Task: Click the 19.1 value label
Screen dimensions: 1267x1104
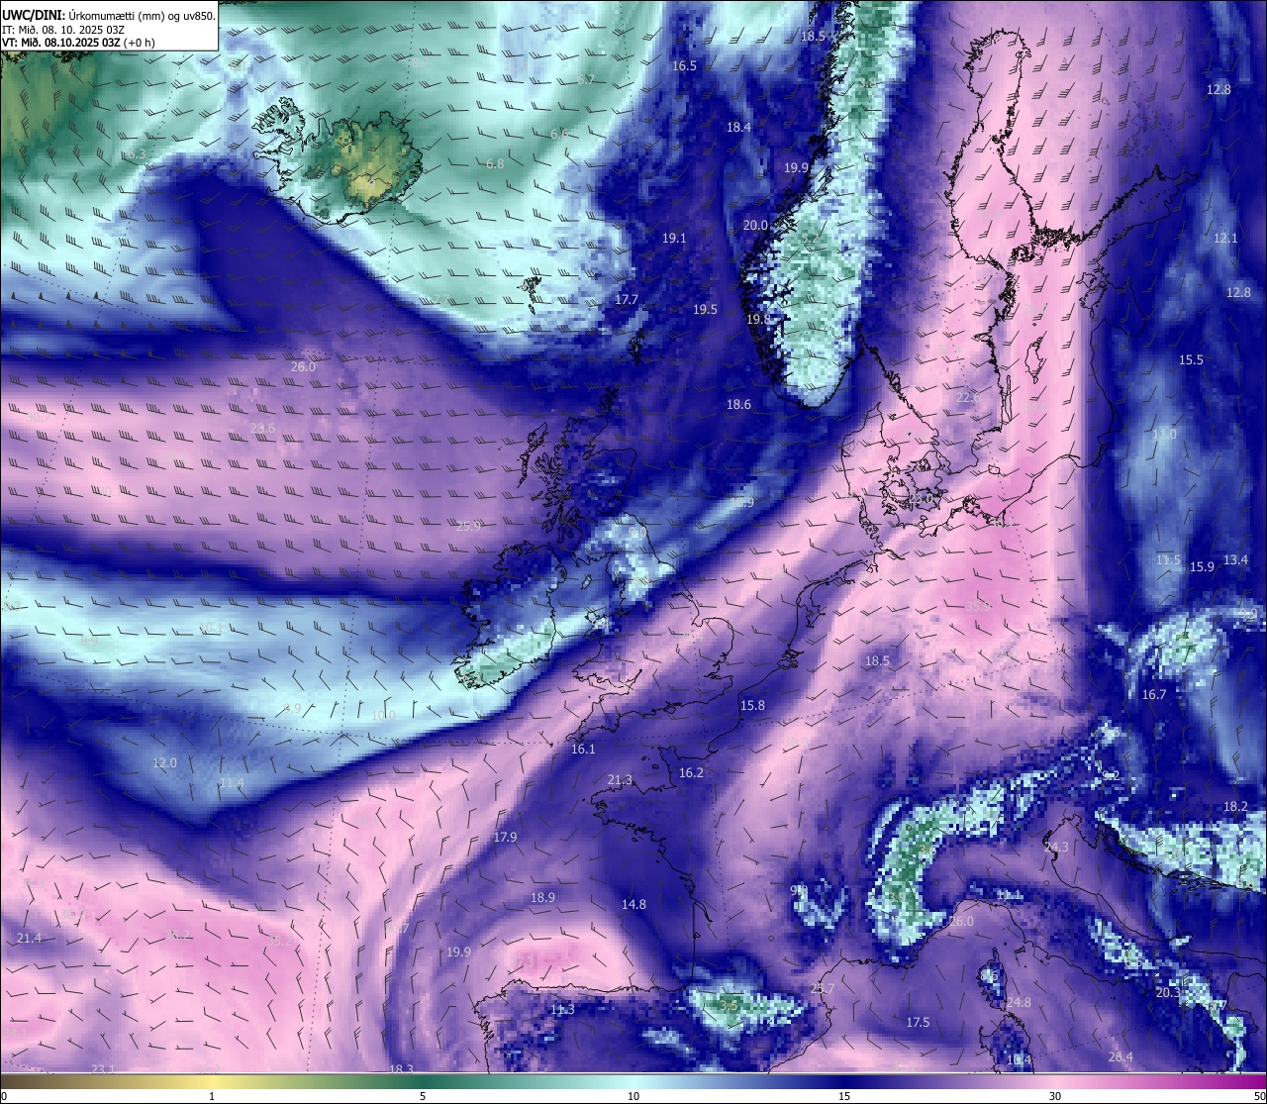Action: [674, 238]
